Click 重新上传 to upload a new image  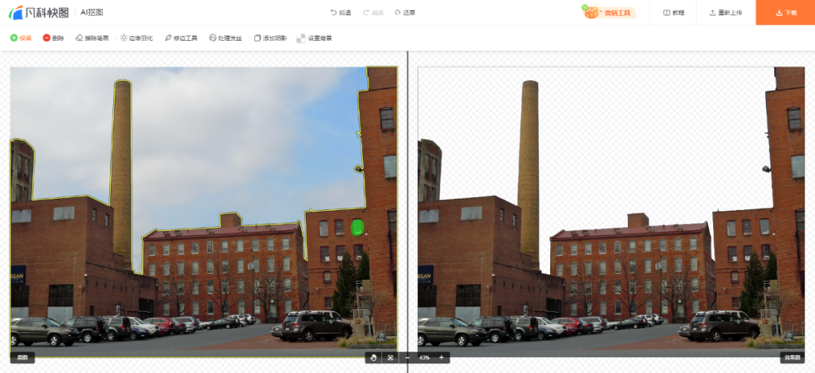tap(726, 13)
